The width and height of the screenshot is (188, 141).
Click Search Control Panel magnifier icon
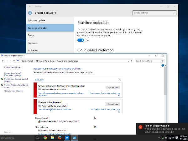coord(163,61)
